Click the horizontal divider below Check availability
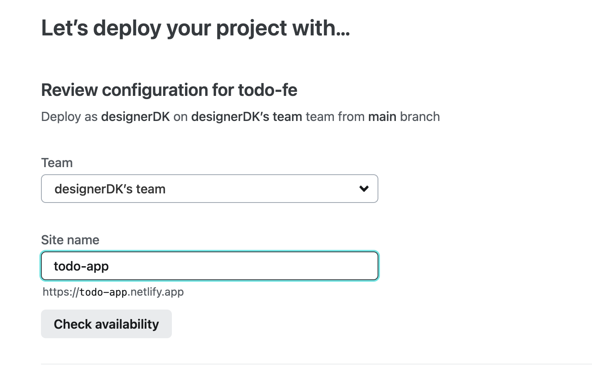 point(316,364)
